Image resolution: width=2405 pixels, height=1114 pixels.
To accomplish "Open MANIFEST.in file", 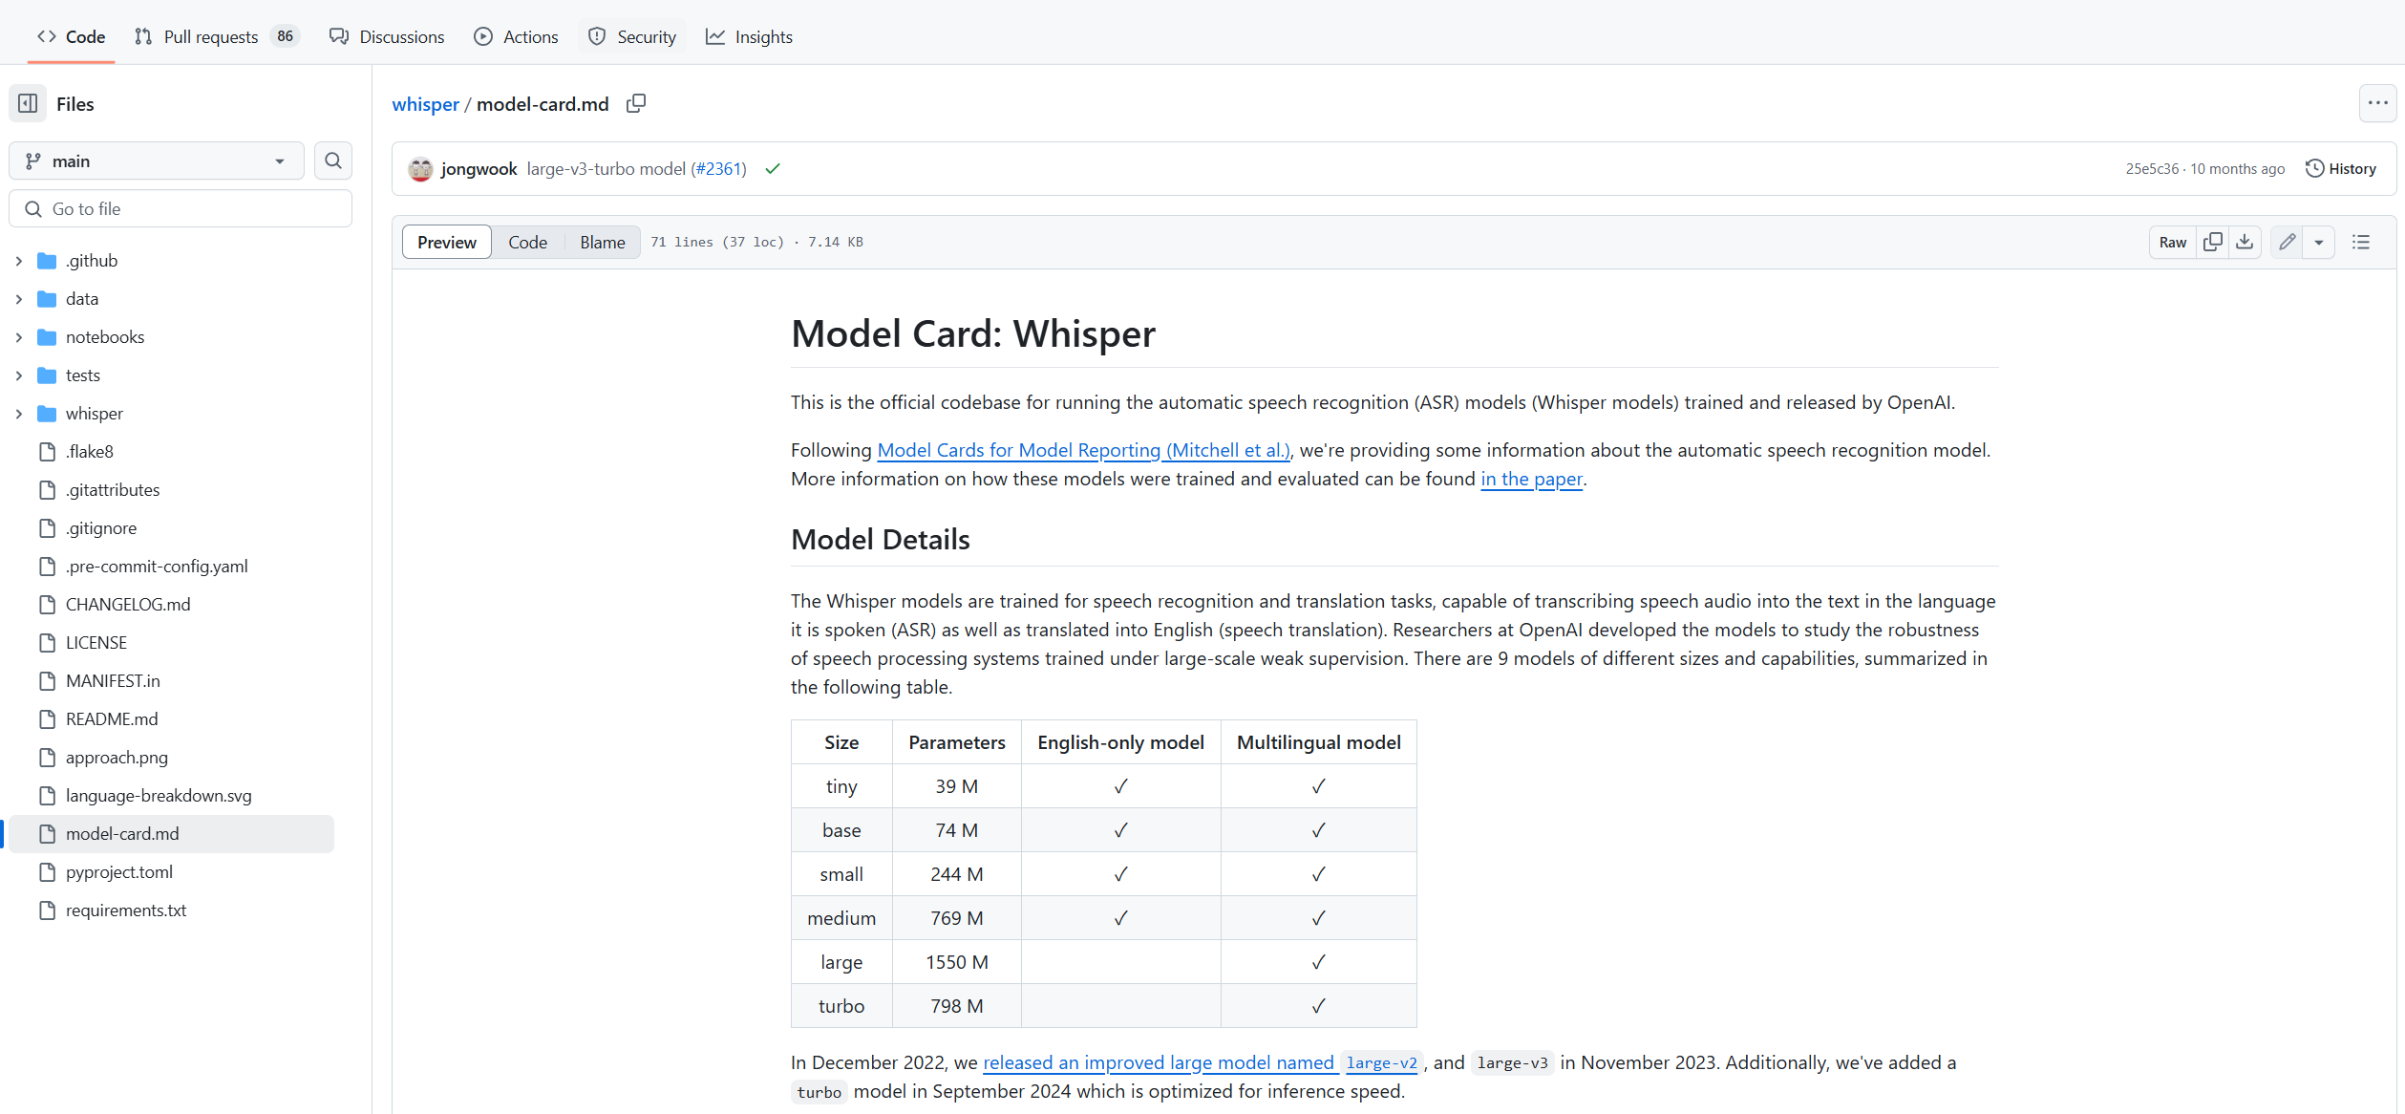I will point(113,681).
